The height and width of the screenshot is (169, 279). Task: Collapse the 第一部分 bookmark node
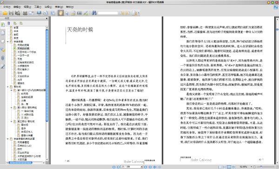click(11, 90)
